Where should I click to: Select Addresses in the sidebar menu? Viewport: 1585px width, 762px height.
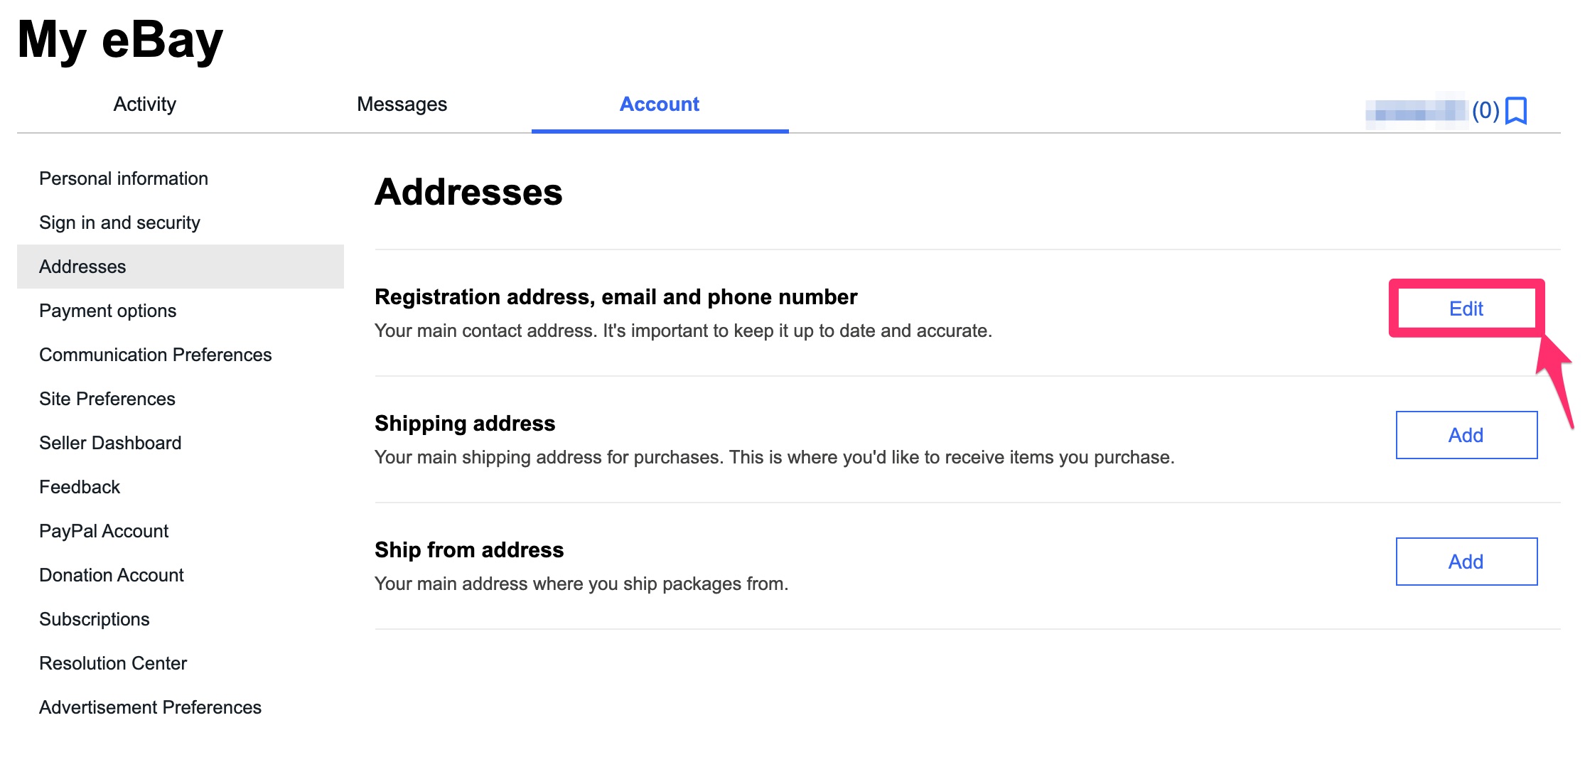tap(181, 267)
